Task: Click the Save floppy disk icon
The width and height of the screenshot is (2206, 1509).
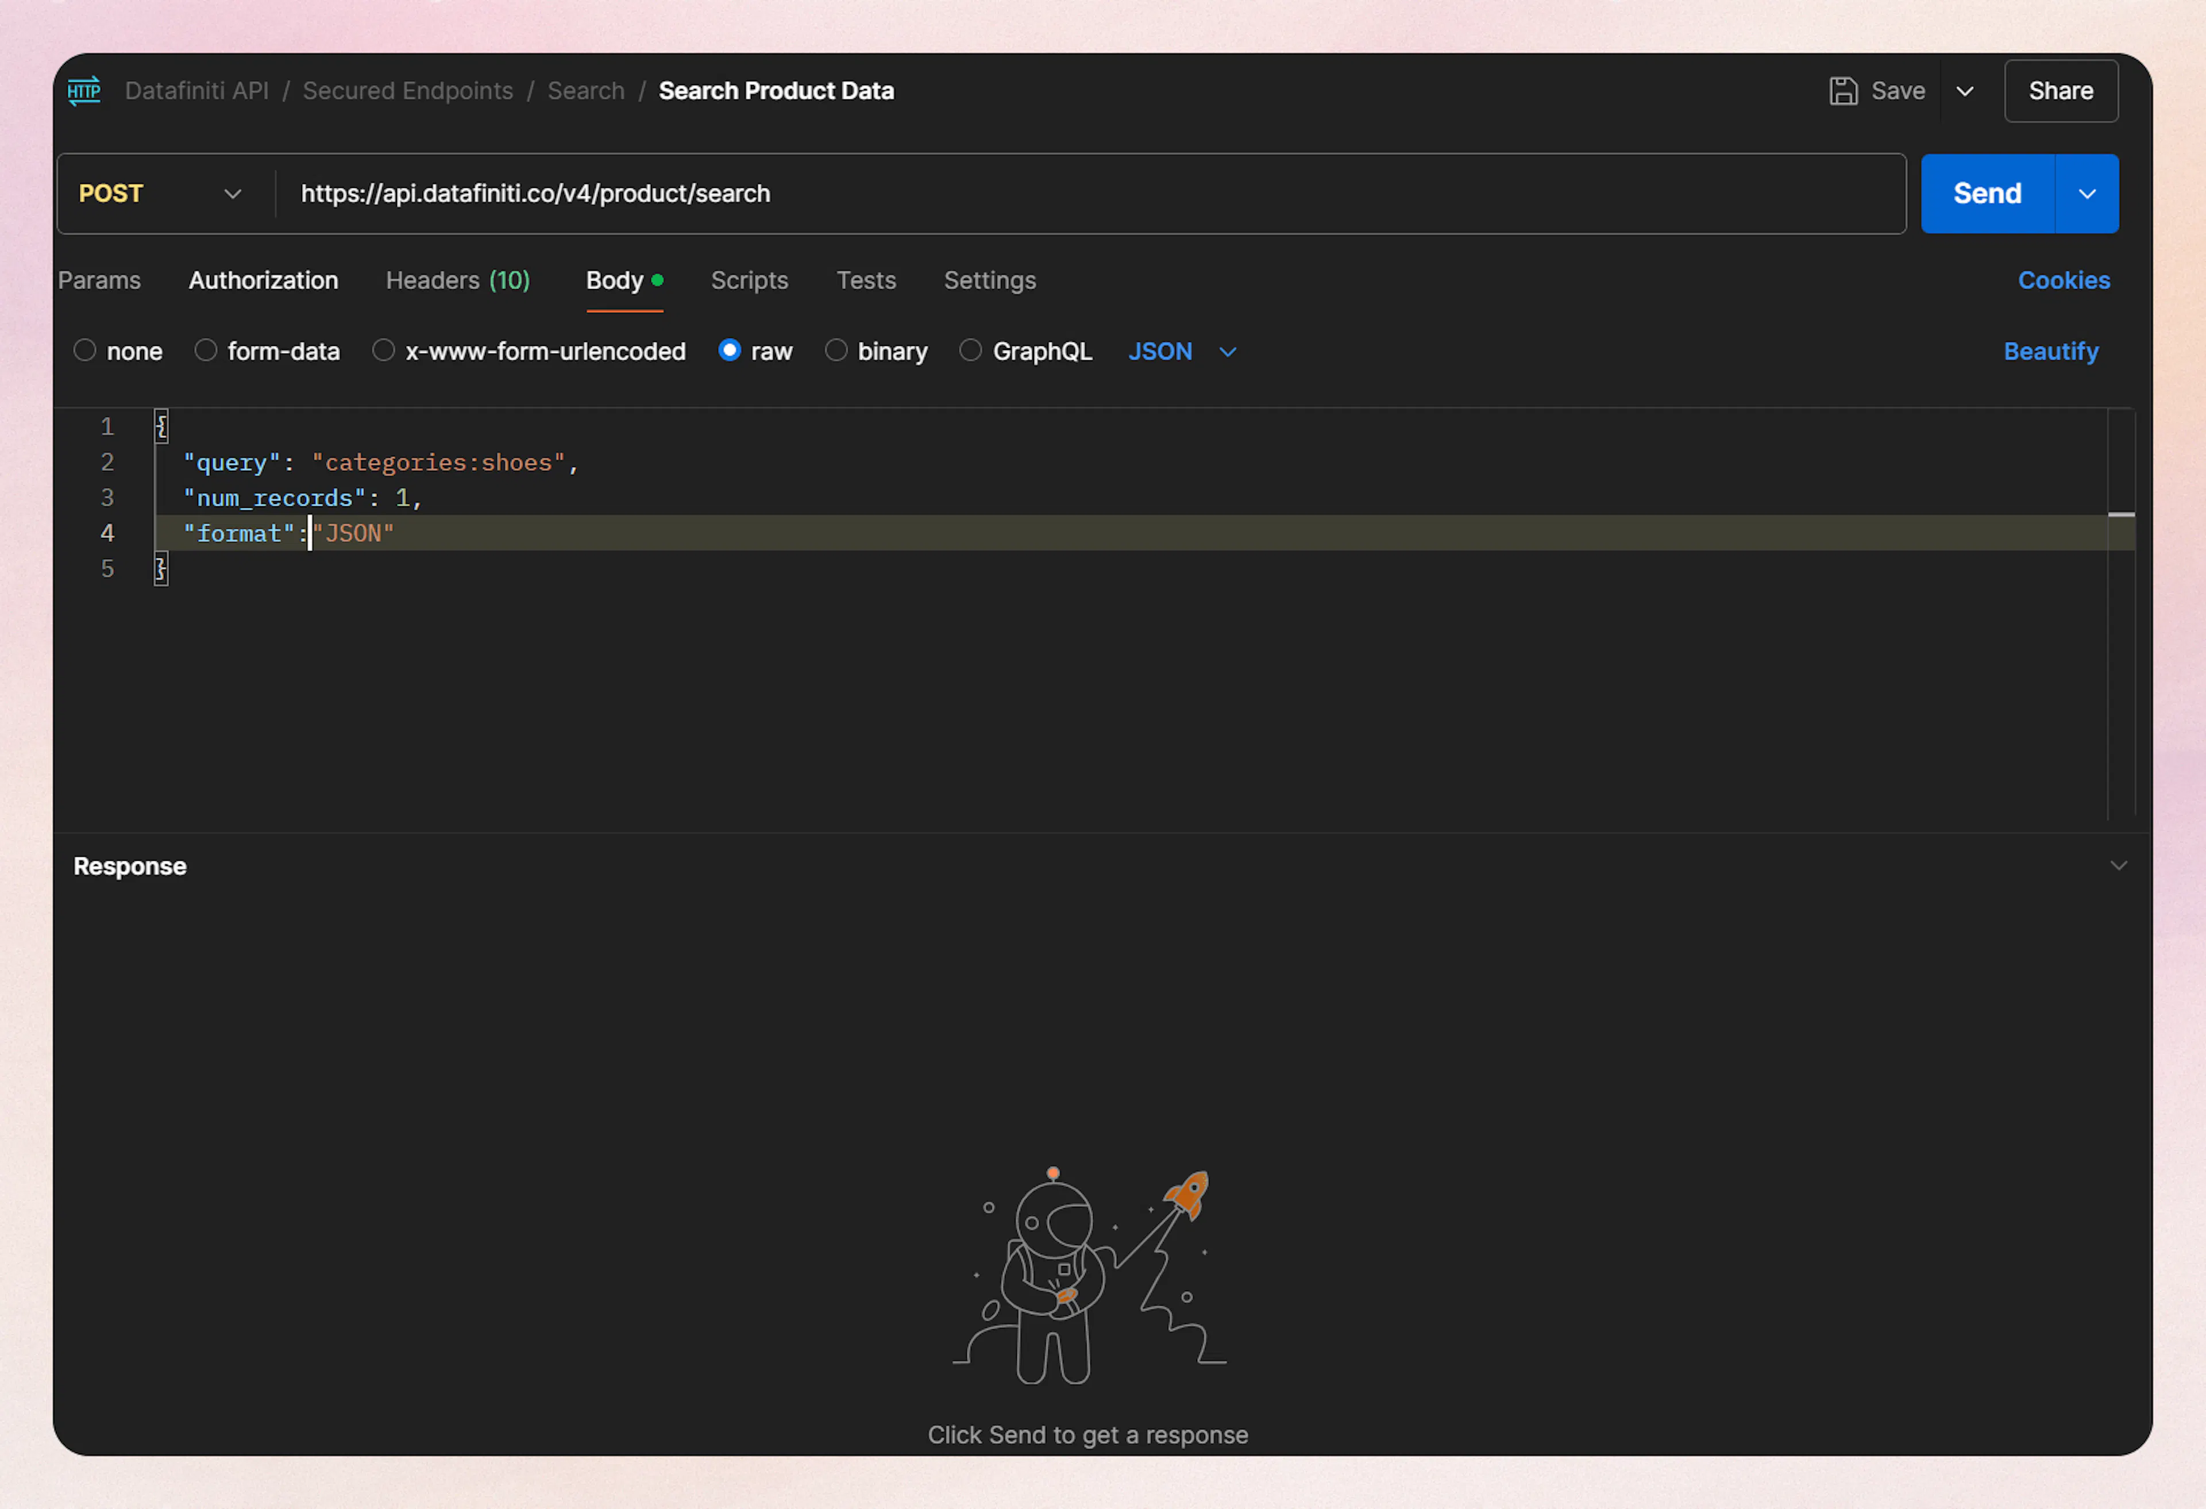Action: pos(1844,90)
